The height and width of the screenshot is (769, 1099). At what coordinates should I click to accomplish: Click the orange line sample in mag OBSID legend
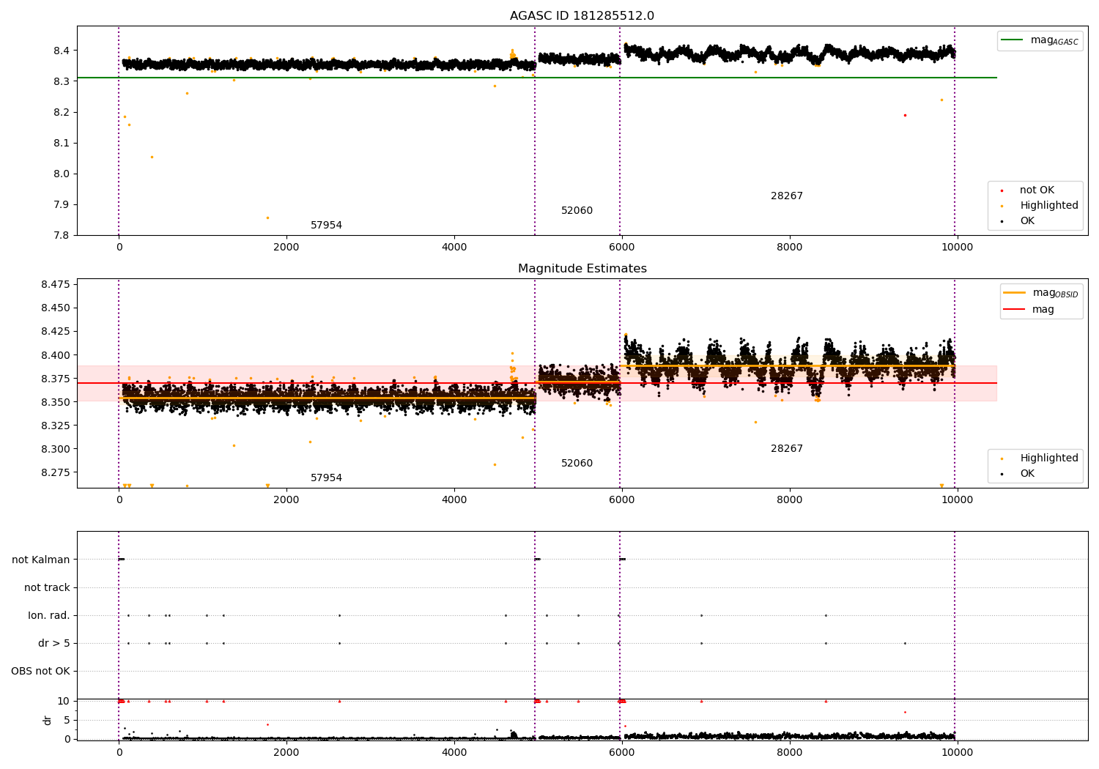pyautogui.click(x=1015, y=293)
